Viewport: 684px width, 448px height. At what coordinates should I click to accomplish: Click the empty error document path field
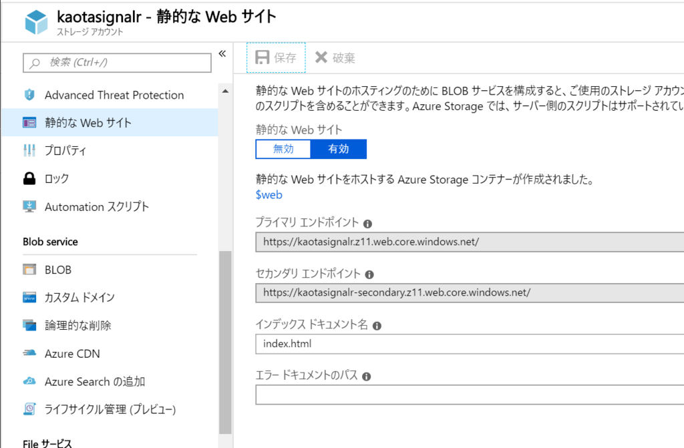tap(470, 395)
